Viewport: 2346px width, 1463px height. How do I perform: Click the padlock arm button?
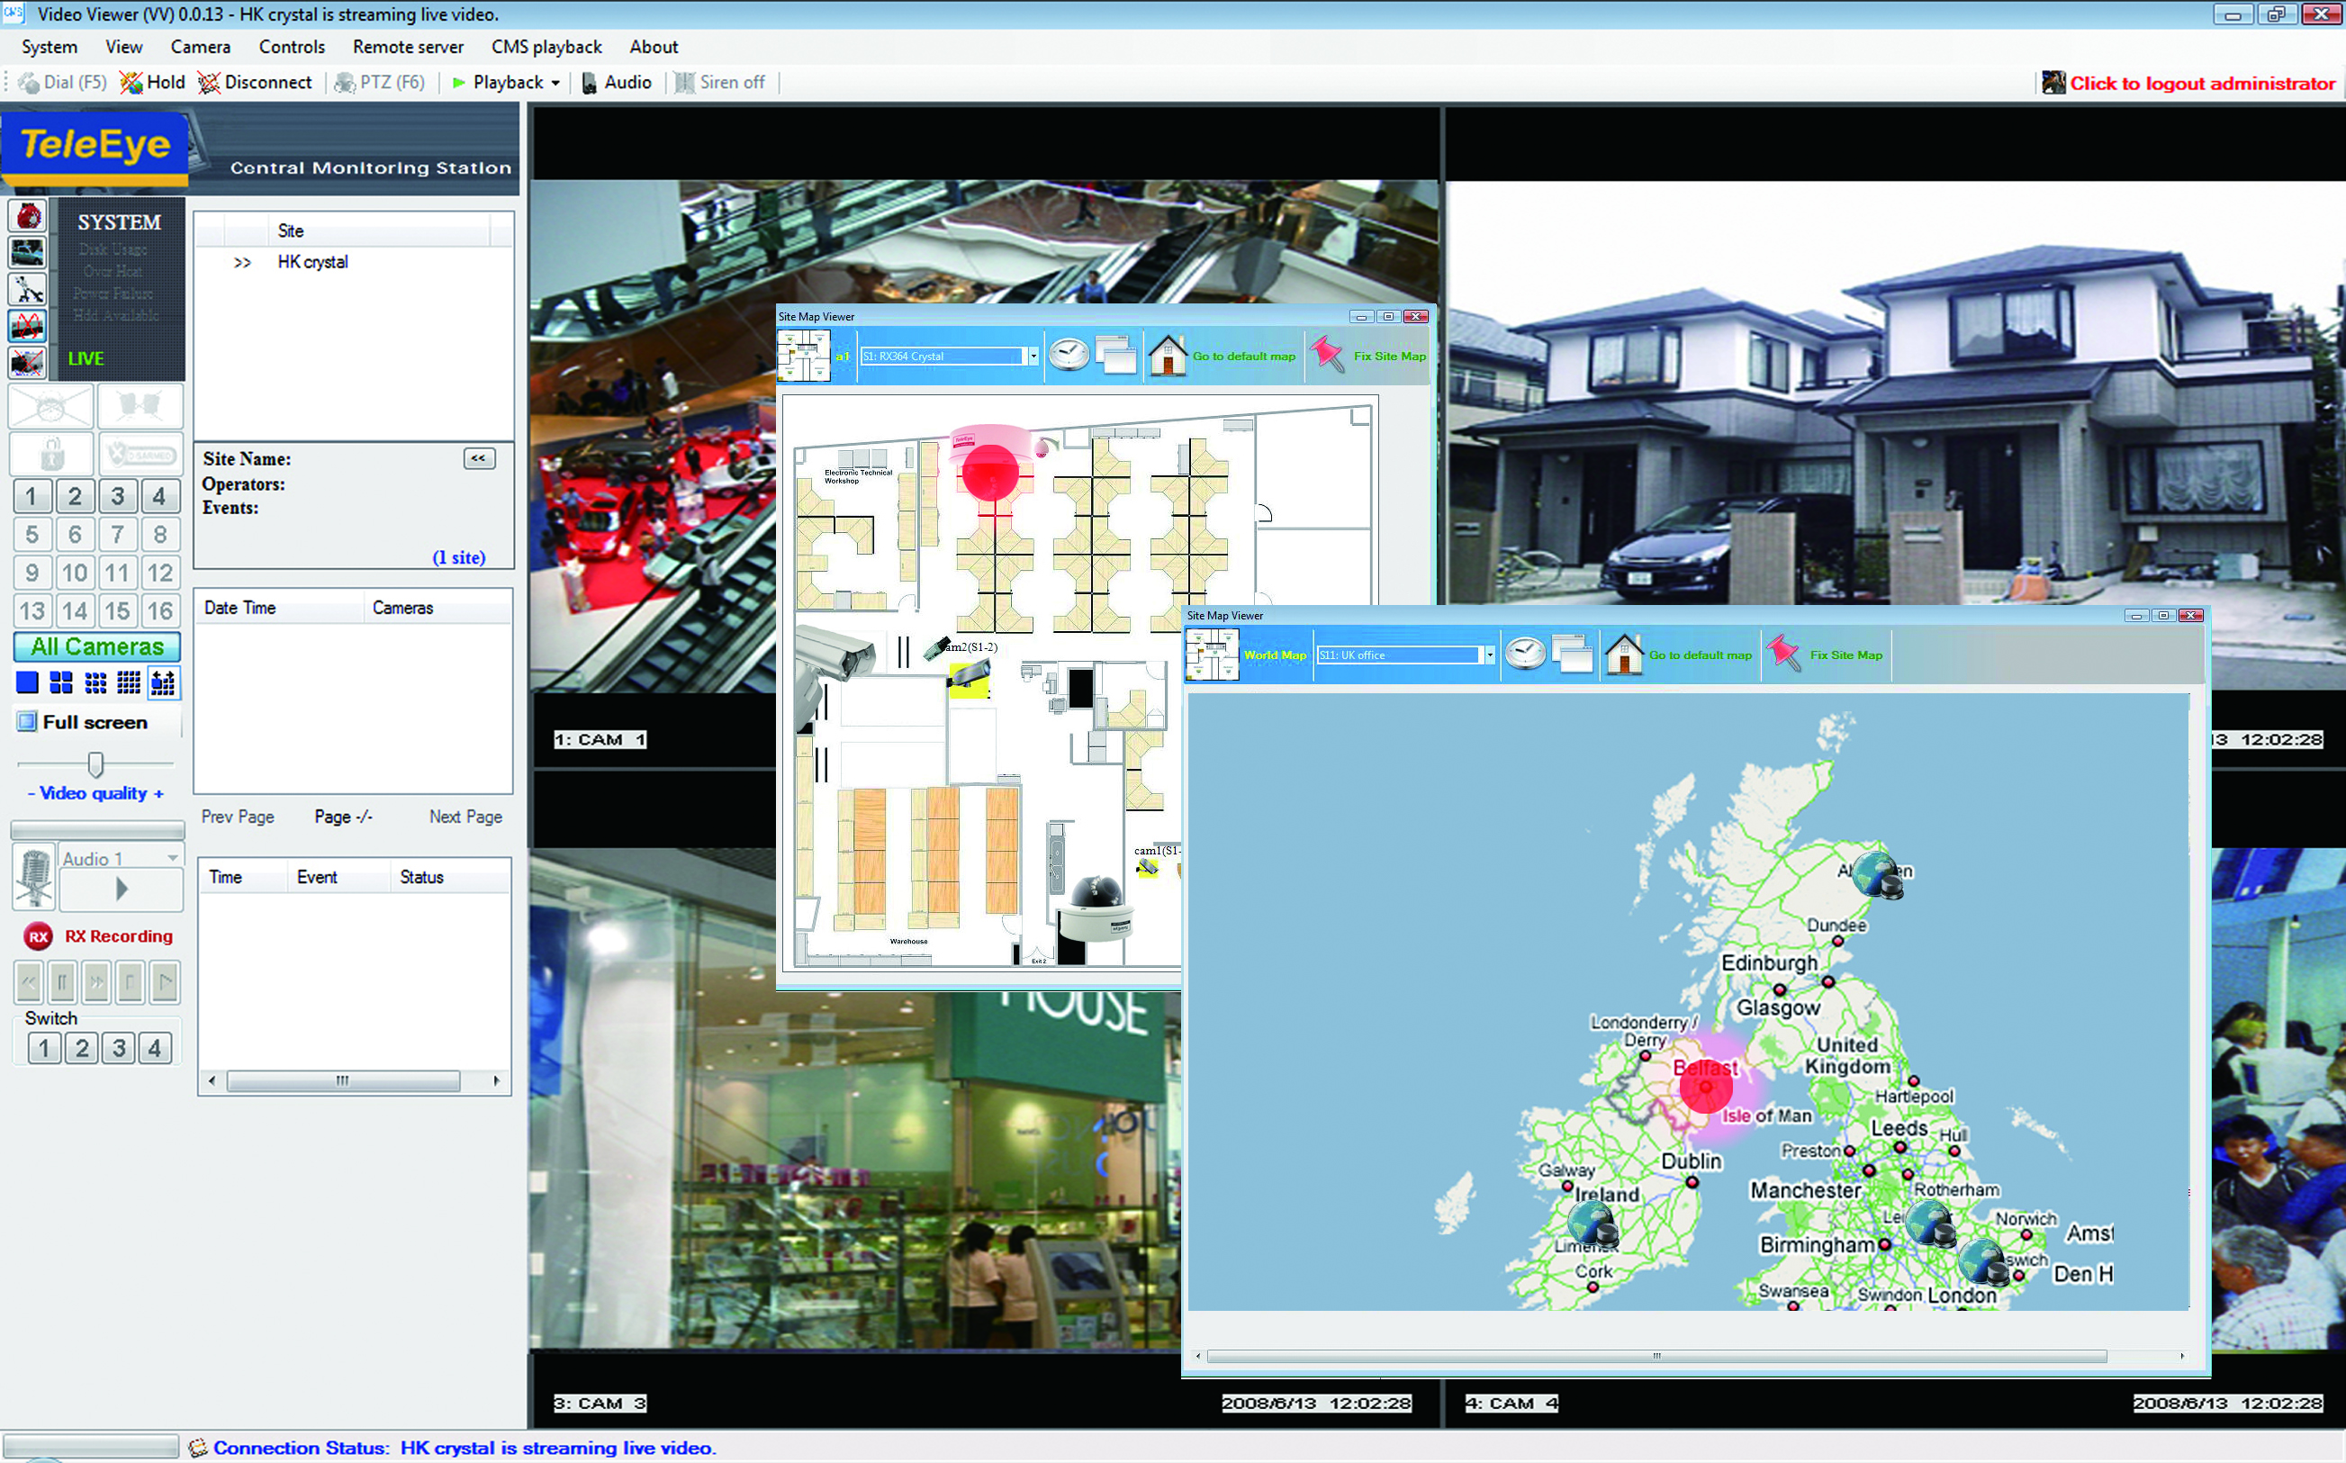[51, 453]
